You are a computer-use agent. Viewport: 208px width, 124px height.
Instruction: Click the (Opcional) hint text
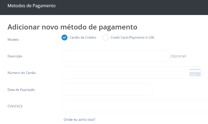(178, 56)
